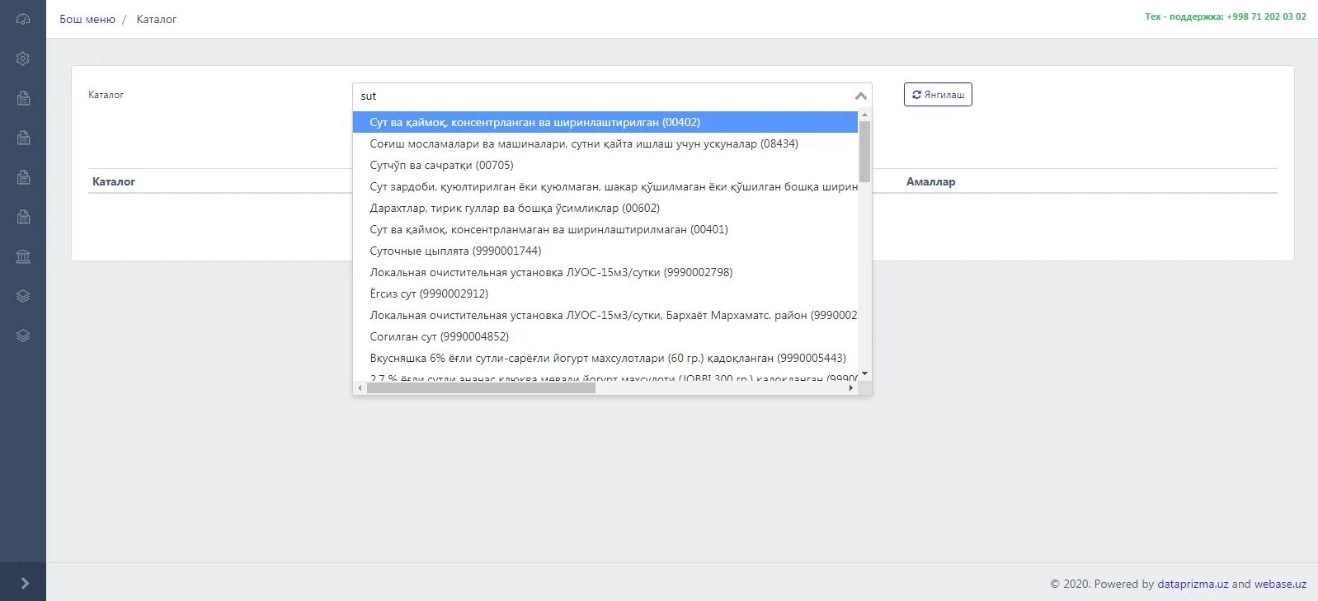Screen dimensions: 1318x601
Task: Open the dataprizma.uz footer link
Action: pos(1193,584)
